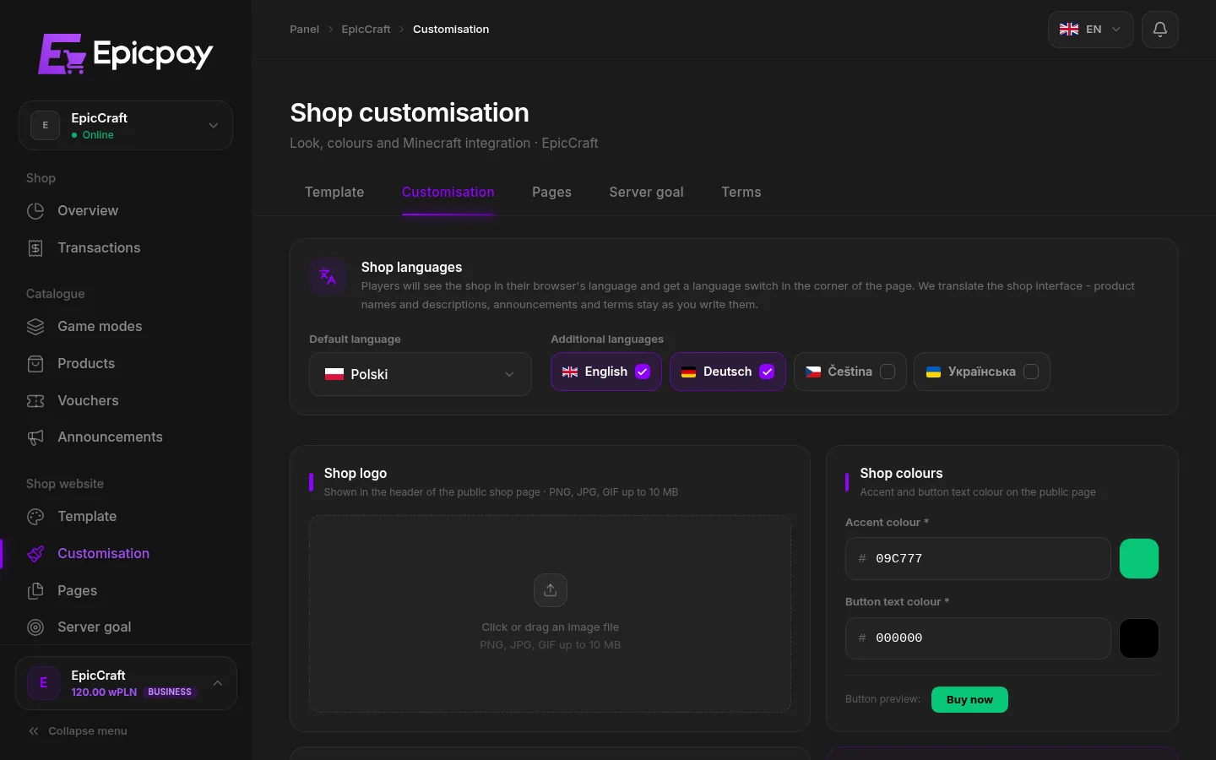The width and height of the screenshot is (1216, 760).
Task: Click the Products bag icon
Action: pyautogui.click(x=35, y=364)
